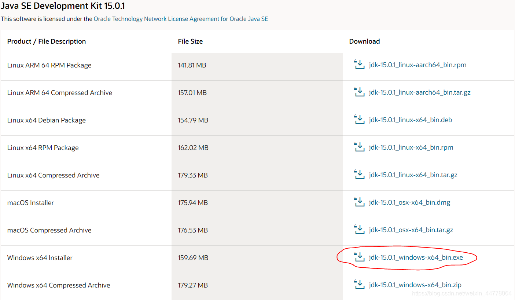Click download icon for linux-x64 tar.gz
This screenshot has width=515, height=300.
point(359,175)
